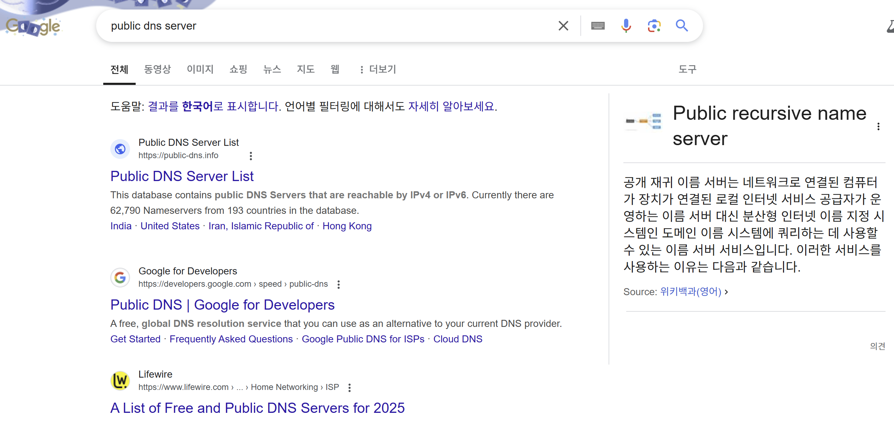Switch to the 뉴스 tab
Image resolution: width=894 pixels, height=422 pixels.
click(272, 69)
